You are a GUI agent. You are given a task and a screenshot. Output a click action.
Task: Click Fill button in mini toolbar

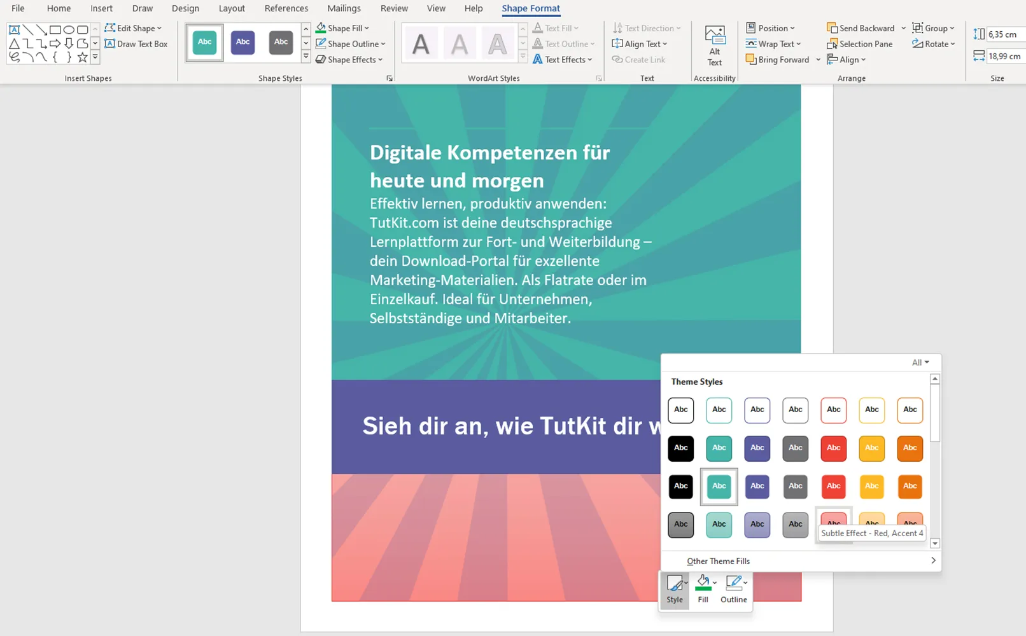703,590
